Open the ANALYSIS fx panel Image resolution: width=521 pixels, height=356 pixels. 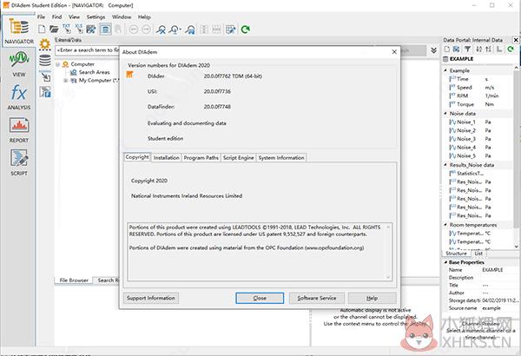pyautogui.click(x=18, y=96)
